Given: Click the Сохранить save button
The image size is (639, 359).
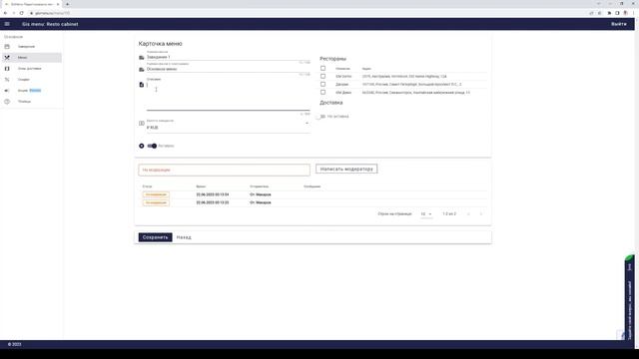Looking at the screenshot, I should pyautogui.click(x=156, y=237).
